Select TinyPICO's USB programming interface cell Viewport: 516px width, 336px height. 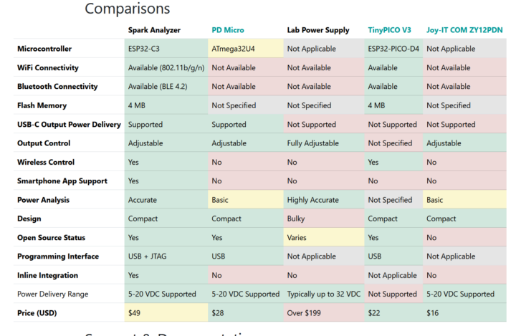tap(393, 256)
